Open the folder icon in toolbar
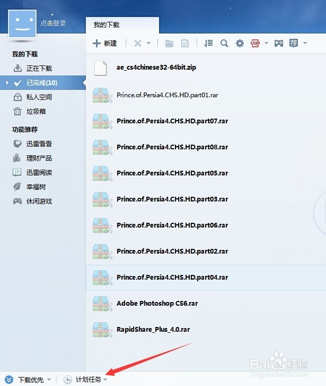The image size is (326, 386). (x=169, y=44)
